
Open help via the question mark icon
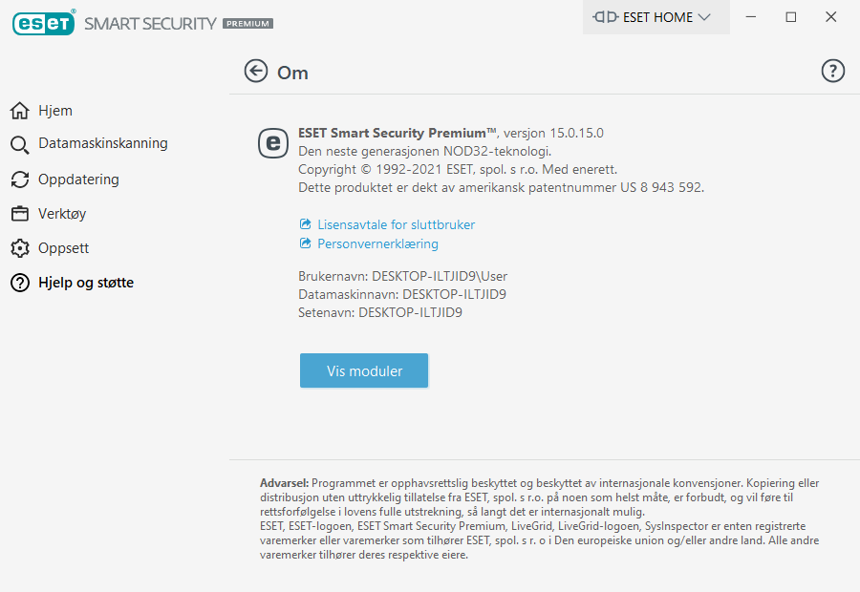832,71
